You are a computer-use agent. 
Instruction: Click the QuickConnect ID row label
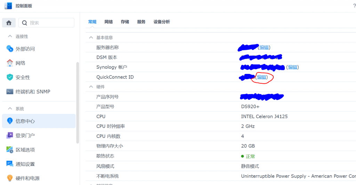(115, 77)
